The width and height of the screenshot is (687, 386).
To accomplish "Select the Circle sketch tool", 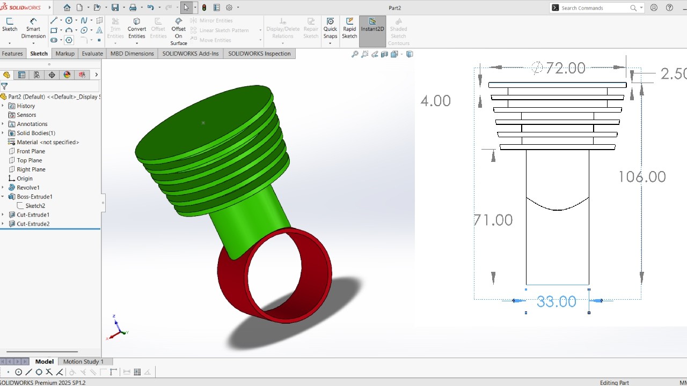I will (x=69, y=20).
